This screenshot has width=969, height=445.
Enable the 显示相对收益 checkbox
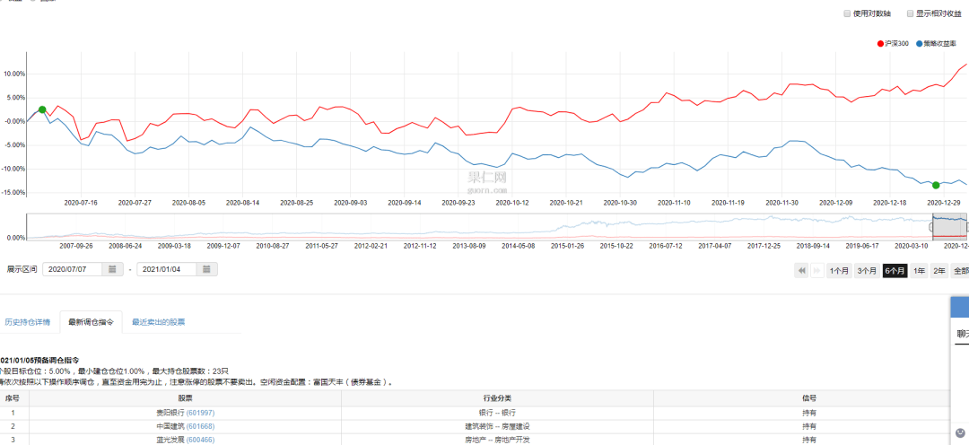(x=910, y=13)
